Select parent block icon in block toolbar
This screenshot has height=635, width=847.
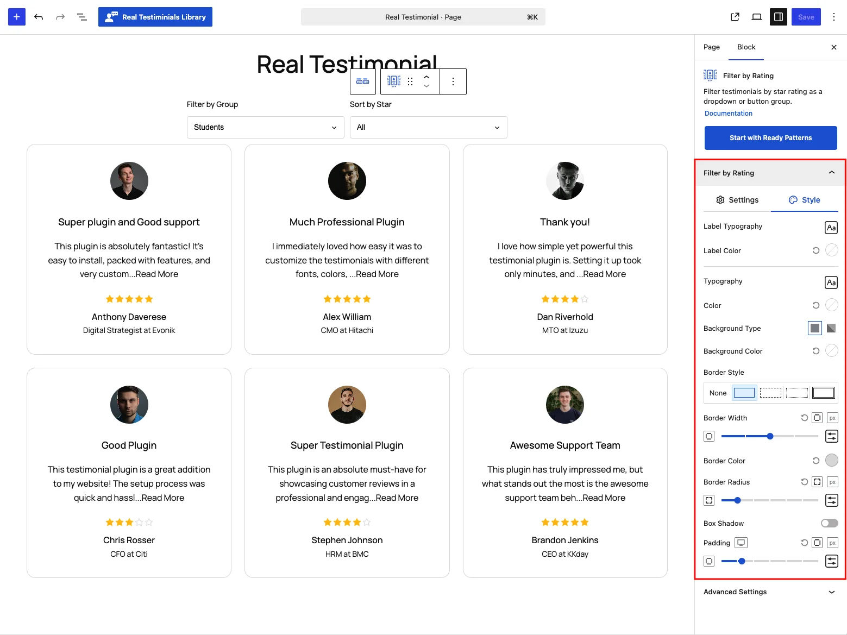(x=363, y=81)
